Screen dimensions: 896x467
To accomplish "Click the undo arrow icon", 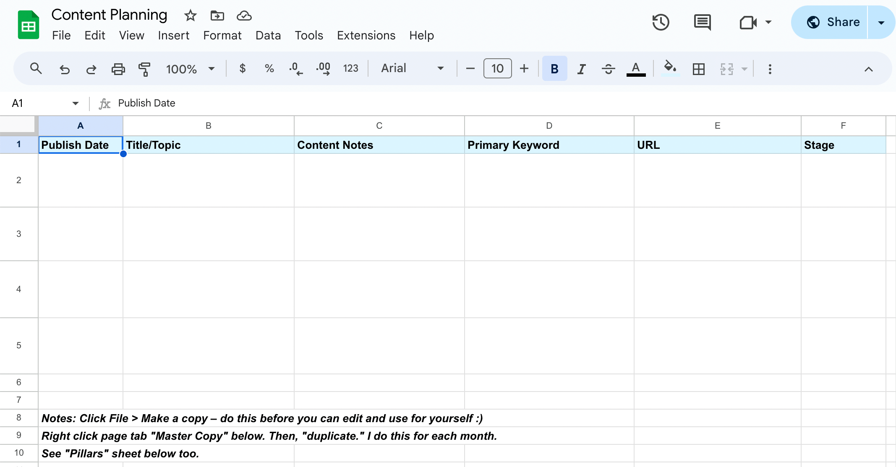I will point(64,69).
